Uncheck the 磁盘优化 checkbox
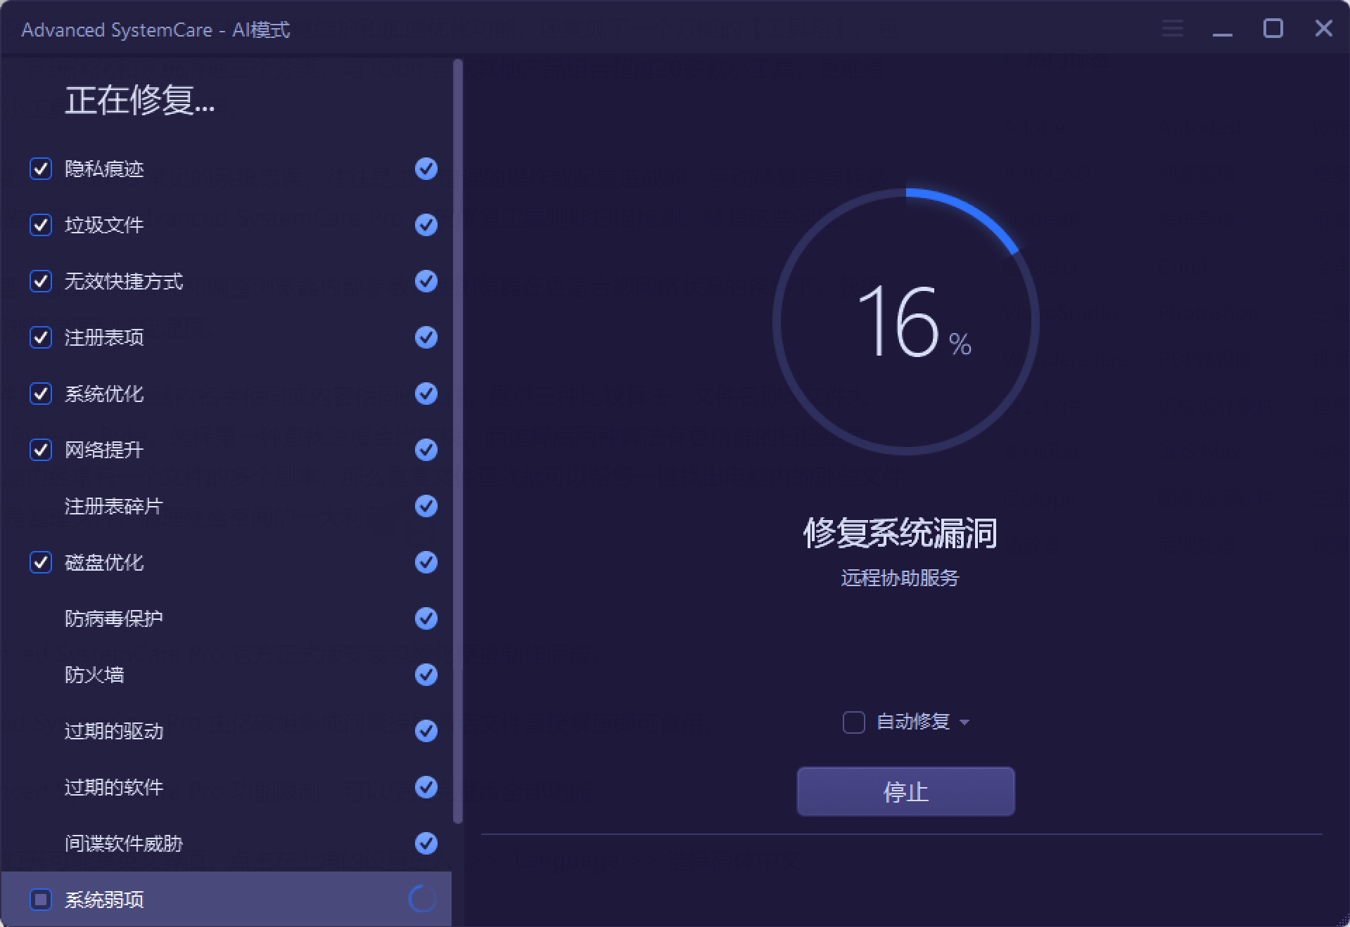Screen dimensions: 1350x927 click(x=40, y=562)
